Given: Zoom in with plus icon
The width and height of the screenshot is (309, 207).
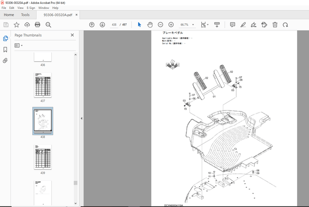Looking at the screenshot, I should [171, 24].
